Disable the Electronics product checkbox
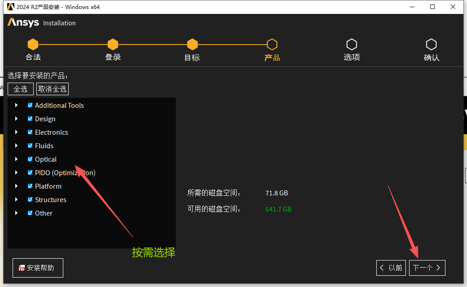The width and height of the screenshot is (467, 287). click(x=30, y=132)
